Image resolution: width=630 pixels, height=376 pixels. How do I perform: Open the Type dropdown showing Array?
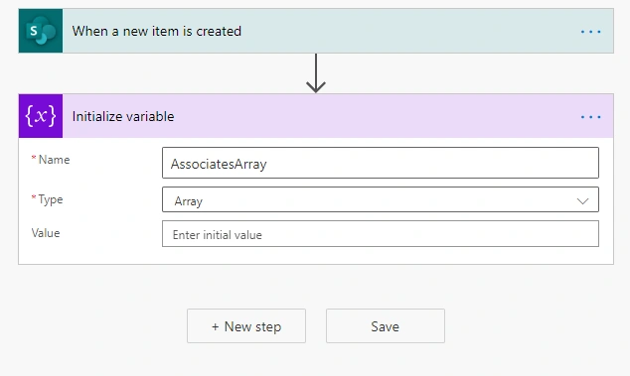[381, 199]
